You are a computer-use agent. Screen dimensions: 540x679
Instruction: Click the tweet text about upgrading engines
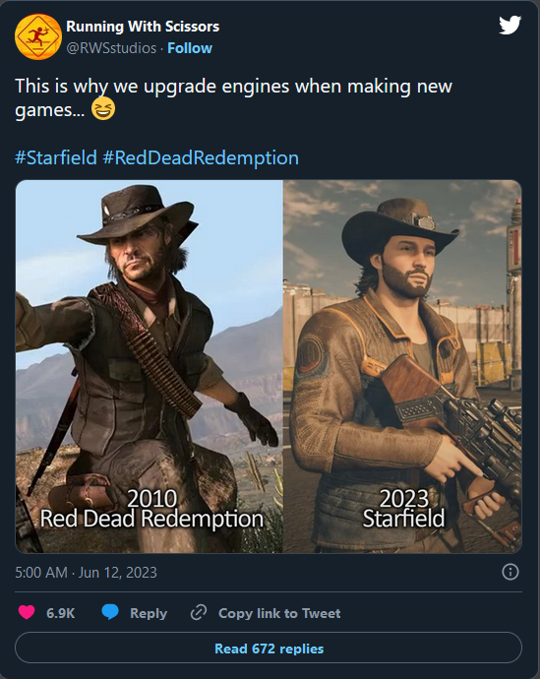pos(234,97)
